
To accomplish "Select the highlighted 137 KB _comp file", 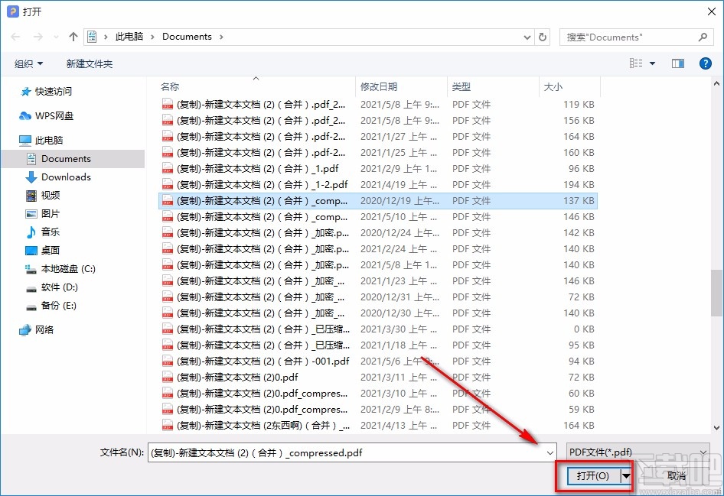I will (378, 201).
